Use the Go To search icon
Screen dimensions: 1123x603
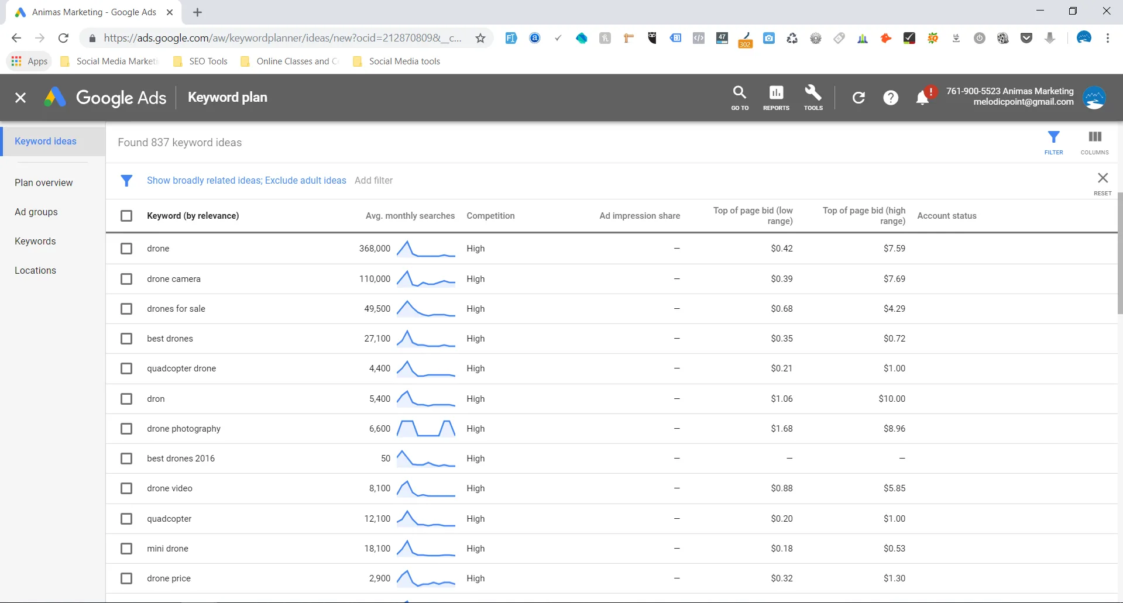click(x=739, y=97)
